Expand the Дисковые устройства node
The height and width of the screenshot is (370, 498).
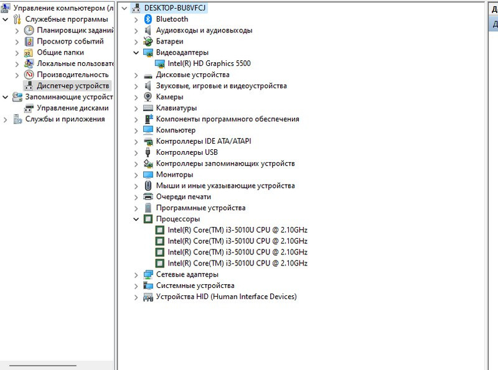tap(136, 75)
